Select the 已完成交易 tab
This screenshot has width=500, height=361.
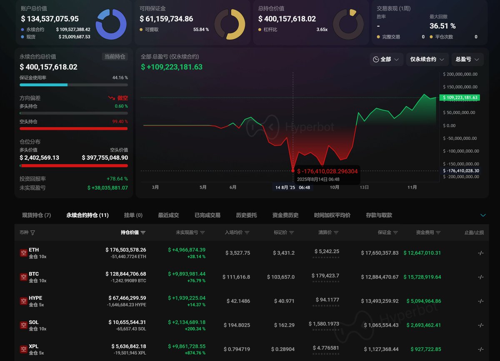[x=207, y=215]
